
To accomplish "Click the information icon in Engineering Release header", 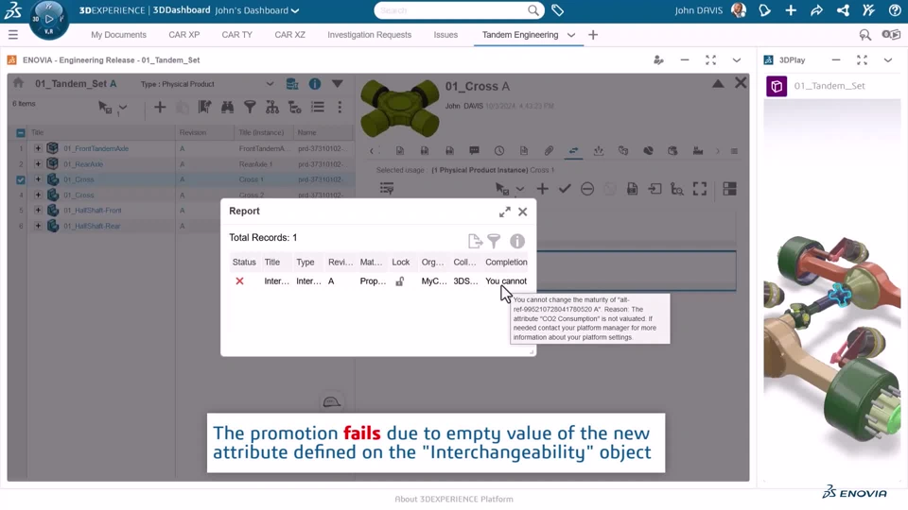I will tap(314, 84).
